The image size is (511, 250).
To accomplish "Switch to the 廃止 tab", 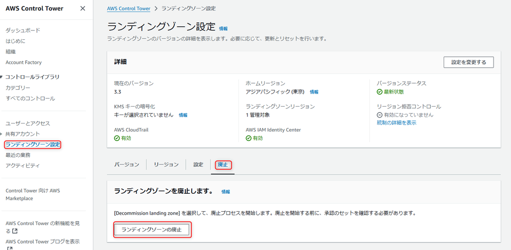I will (x=223, y=165).
